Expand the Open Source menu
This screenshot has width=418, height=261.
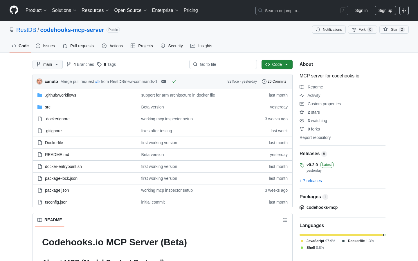click(130, 10)
